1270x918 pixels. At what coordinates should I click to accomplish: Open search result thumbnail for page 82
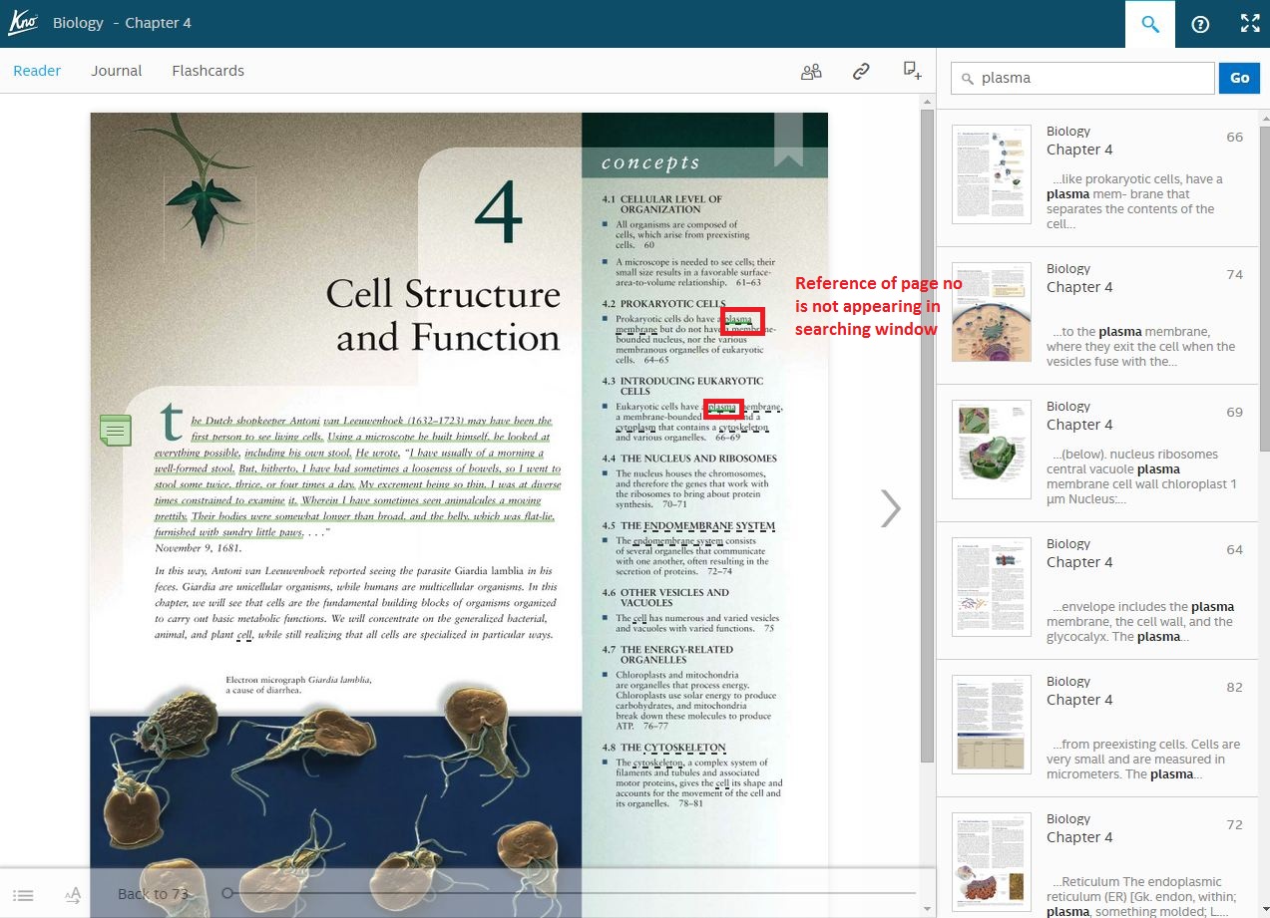point(992,725)
